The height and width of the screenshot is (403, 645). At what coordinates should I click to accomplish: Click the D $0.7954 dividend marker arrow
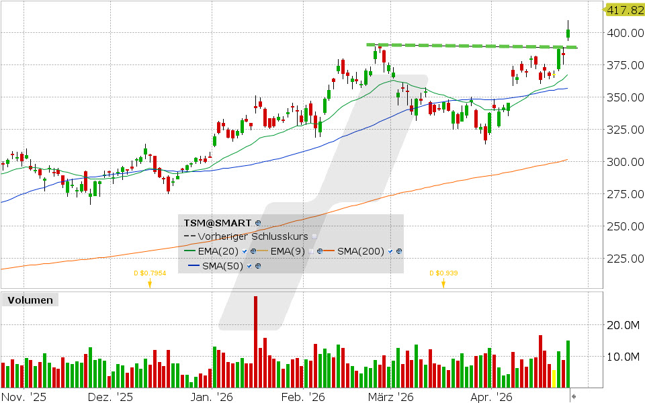[149, 284]
